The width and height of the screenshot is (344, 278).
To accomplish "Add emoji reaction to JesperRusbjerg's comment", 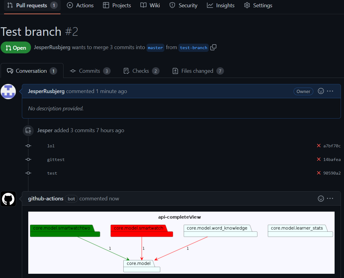I will [321, 91].
